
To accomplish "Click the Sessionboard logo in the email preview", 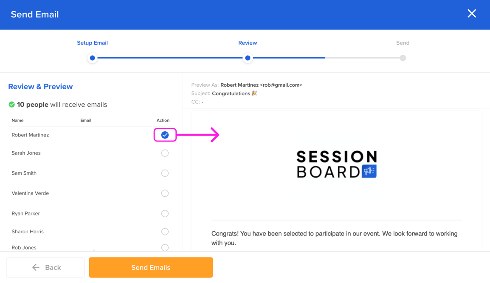I will (337, 163).
